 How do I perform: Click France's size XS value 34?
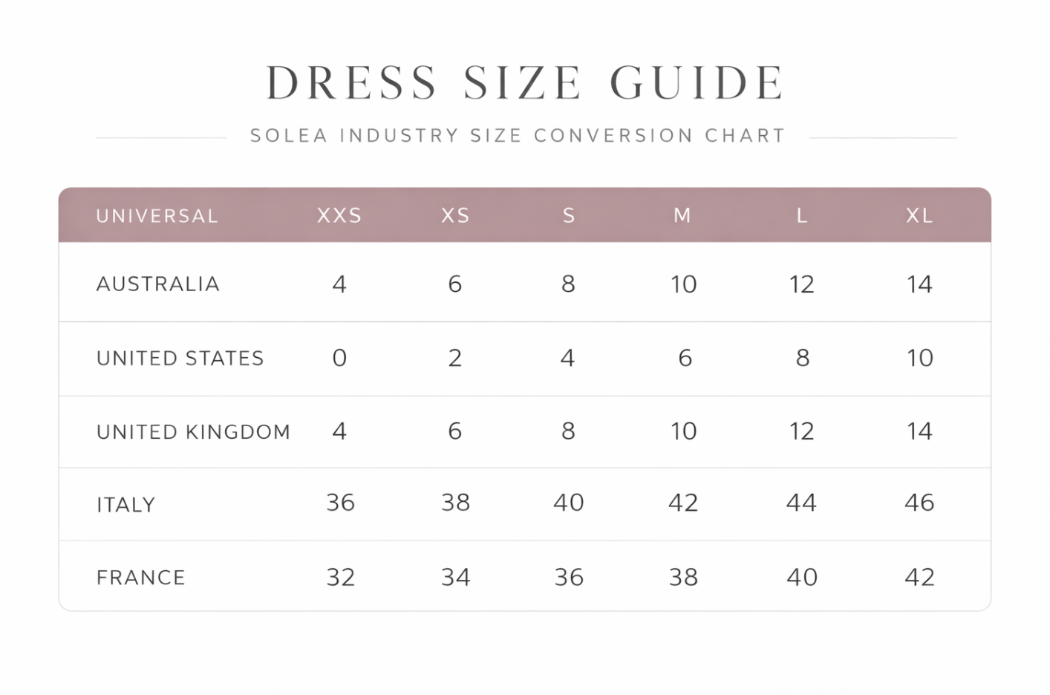point(455,577)
